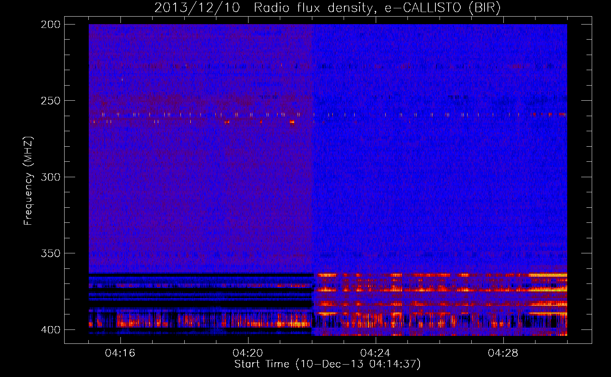Click the "Start Time (10-Dec-13 04:14:37)" label
The width and height of the screenshot is (611, 377).
[327, 364]
